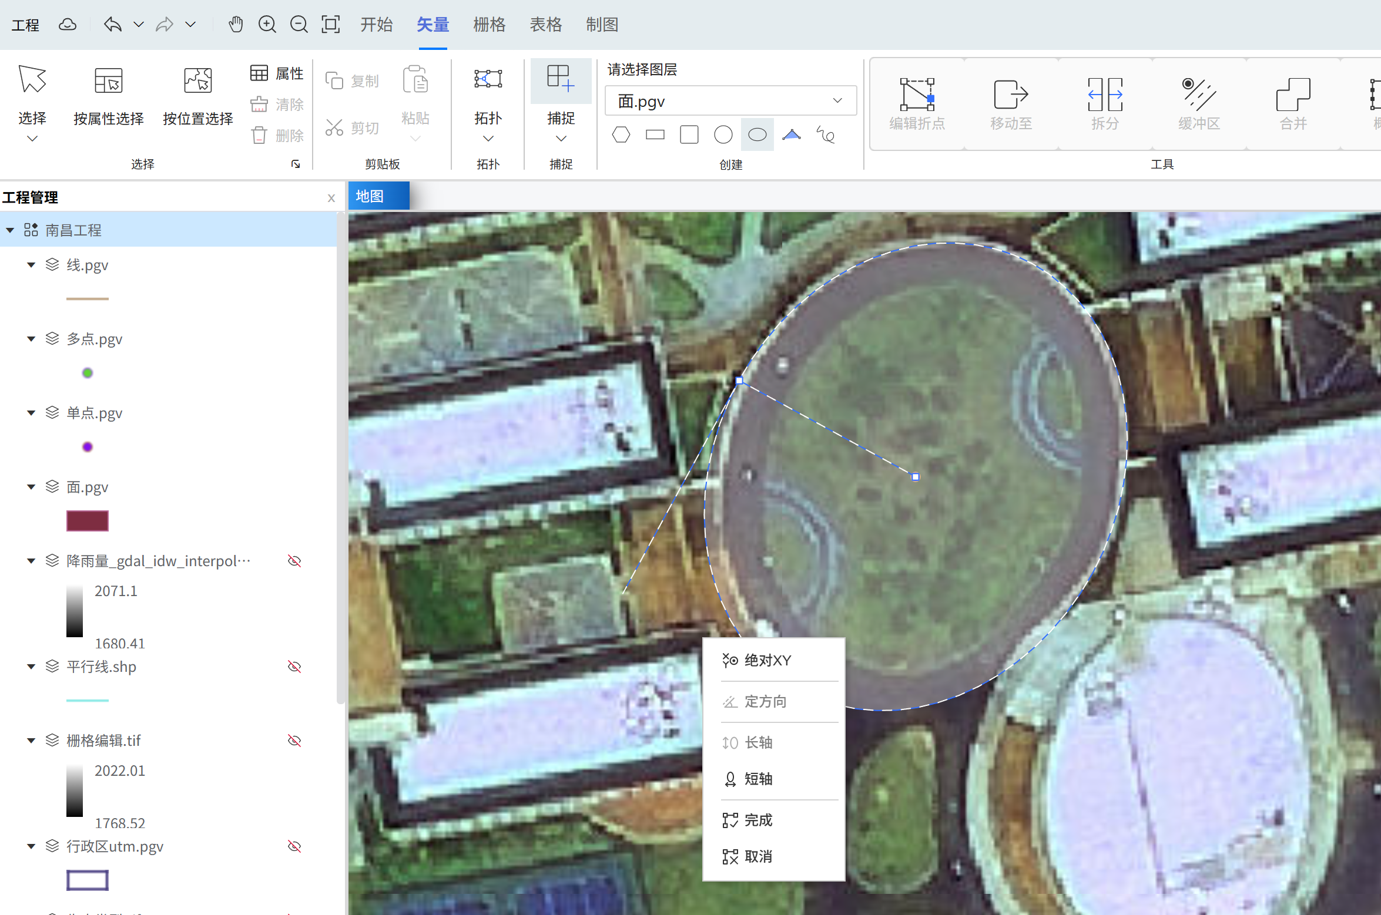Viewport: 1381px width, 915px height.
Task: Toggle visibility of 栅格编辑.tif layer
Action: pyautogui.click(x=294, y=741)
